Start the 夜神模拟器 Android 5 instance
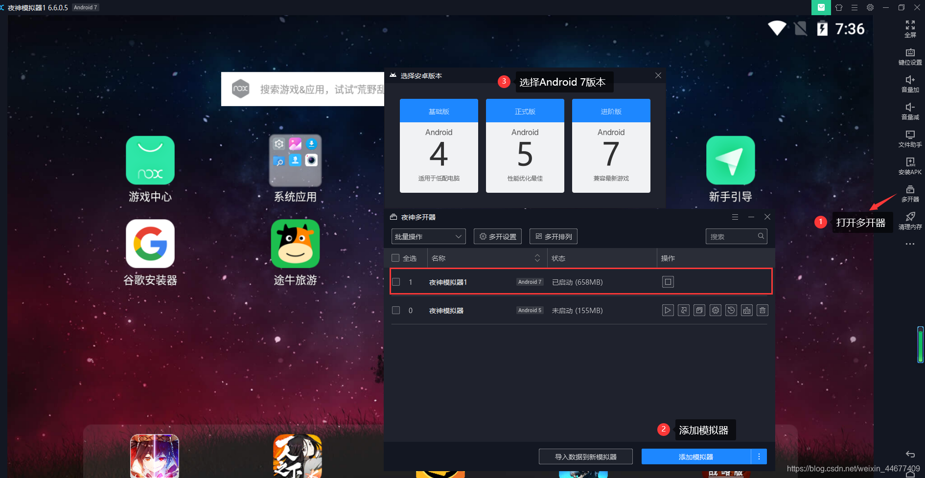 coord(668,310)
